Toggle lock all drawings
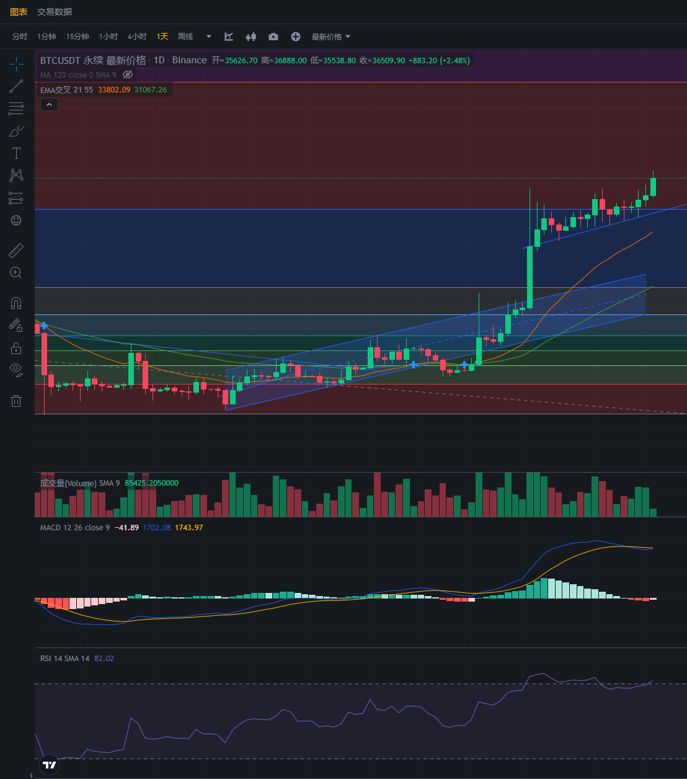 16,348
